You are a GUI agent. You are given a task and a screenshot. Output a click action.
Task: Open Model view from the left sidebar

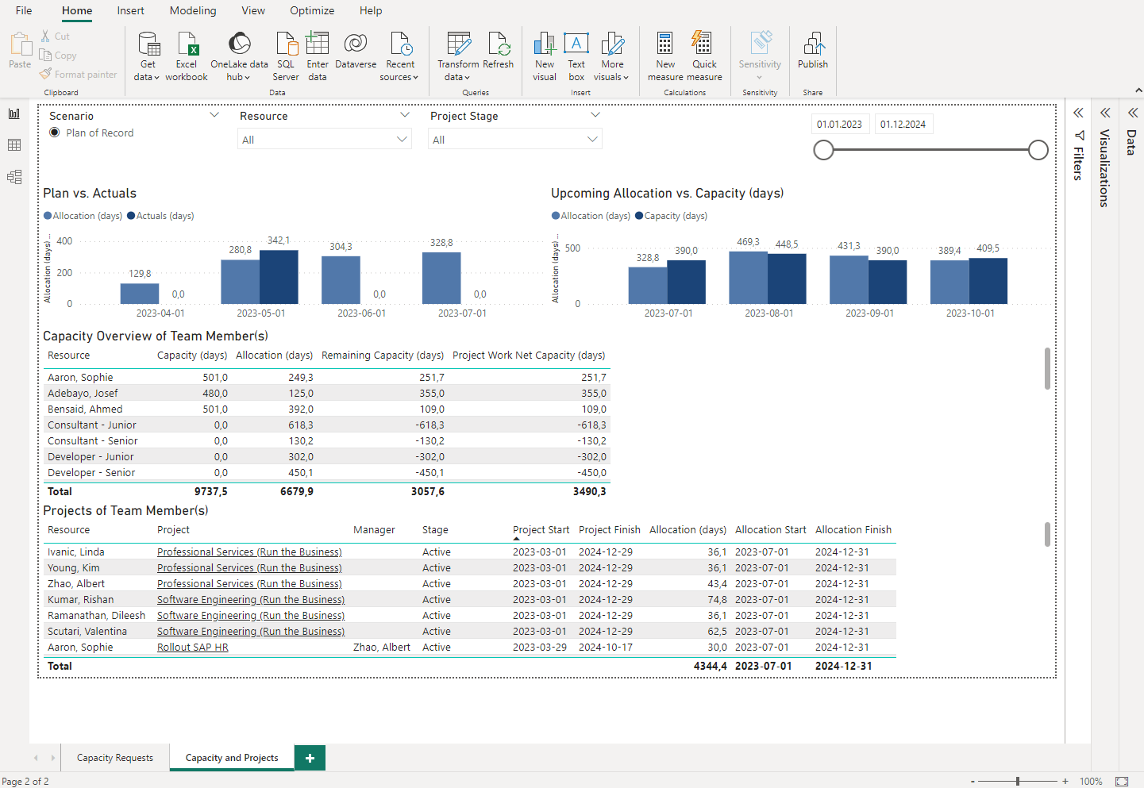[13, 176]
